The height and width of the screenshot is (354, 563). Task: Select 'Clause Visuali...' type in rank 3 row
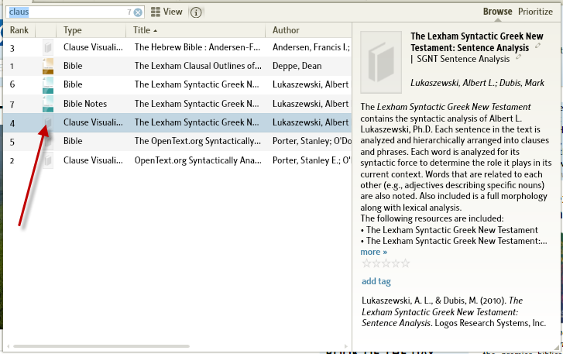93,47
